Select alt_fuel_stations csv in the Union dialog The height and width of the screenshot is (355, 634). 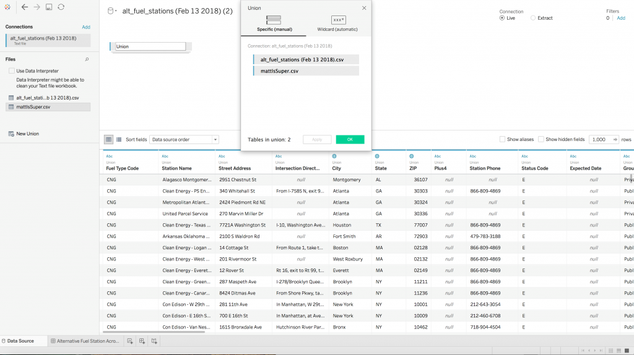point(306,59)
